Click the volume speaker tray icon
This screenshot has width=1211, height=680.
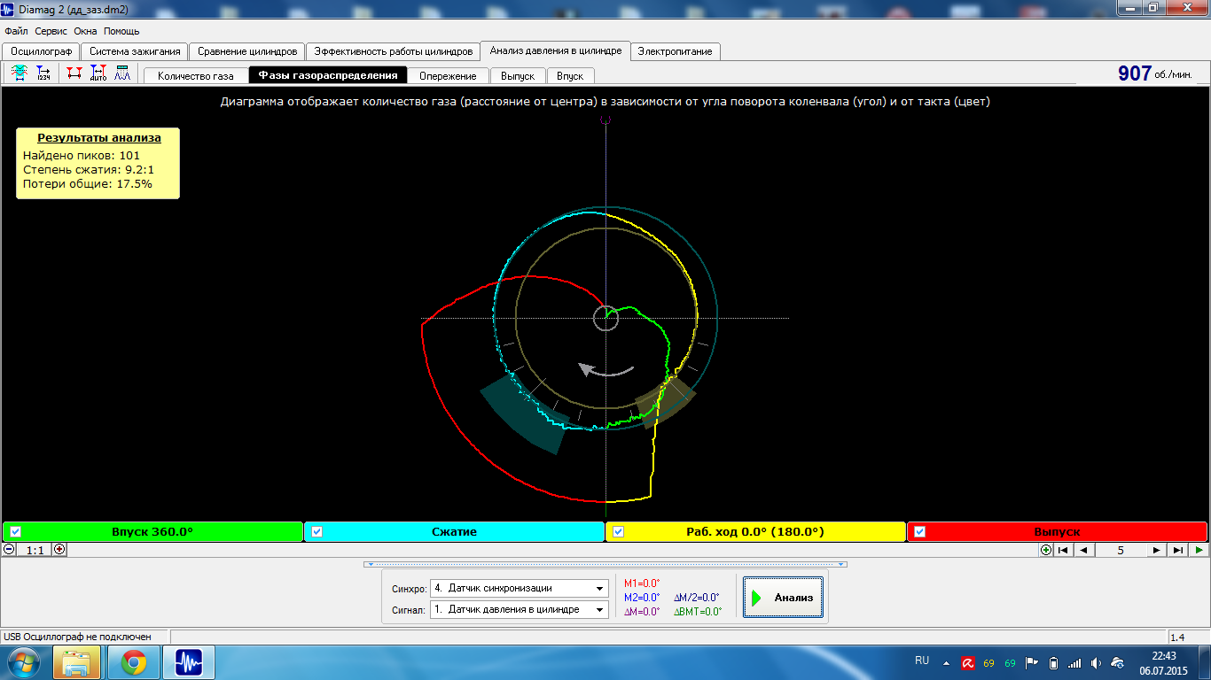tap(1096, 662)
